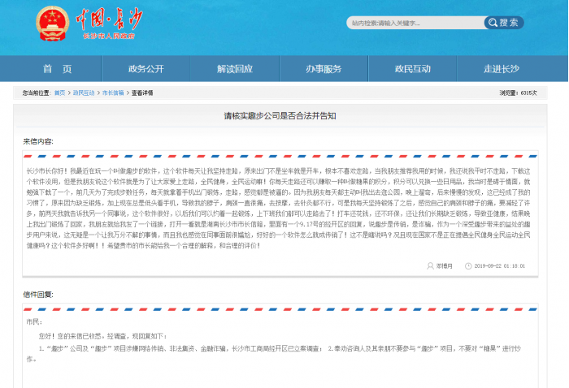Click the magnifier icon in search button

[492, 23]
